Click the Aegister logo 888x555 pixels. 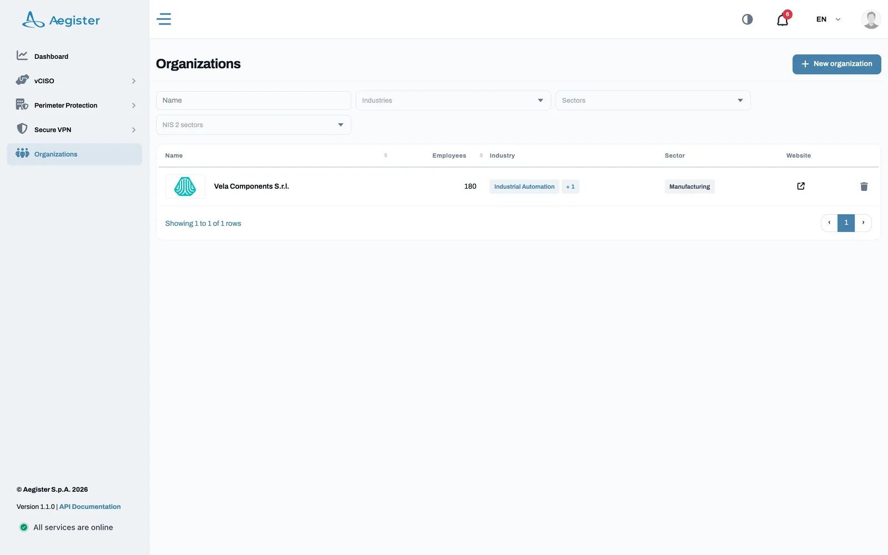point(61,20)
